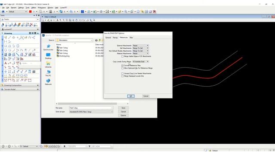Image resolution: width=275 pixels, height=155 pixels.
Task: Open Self Attachments dropdown
Action: click(x=141, y=48)
